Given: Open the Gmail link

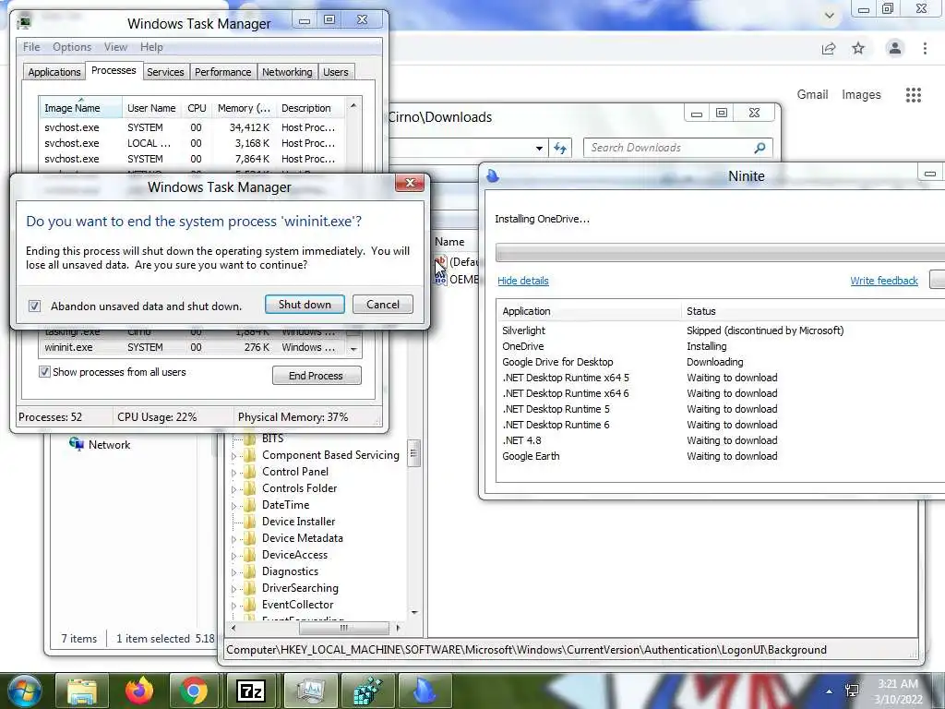Looking at the screenshot, I should tap(812, 95).
